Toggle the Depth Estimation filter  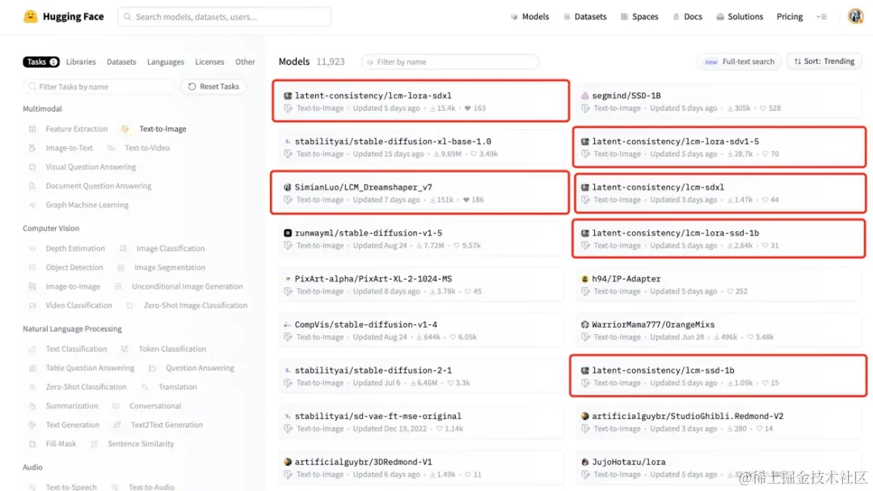point(67,248)
